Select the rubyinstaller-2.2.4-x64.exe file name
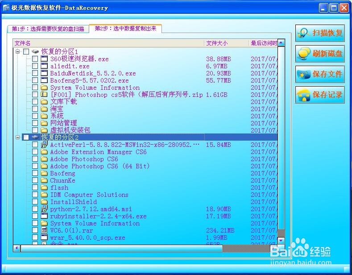352x275 pixels. [x=98, y=216]
